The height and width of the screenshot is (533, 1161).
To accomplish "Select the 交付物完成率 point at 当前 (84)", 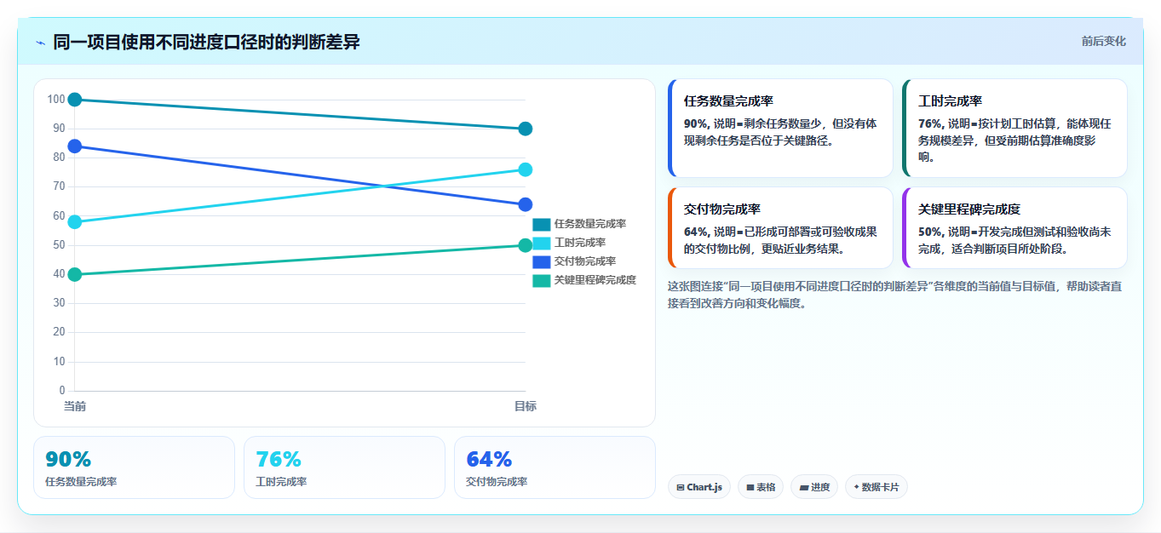I will pyautogui.click(x=75, y=146).
